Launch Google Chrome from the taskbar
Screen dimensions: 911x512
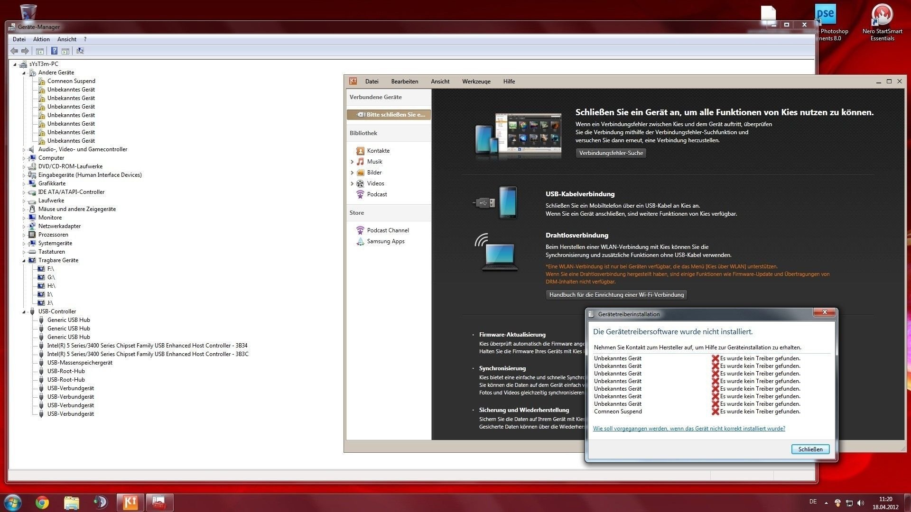coord(42,503)
